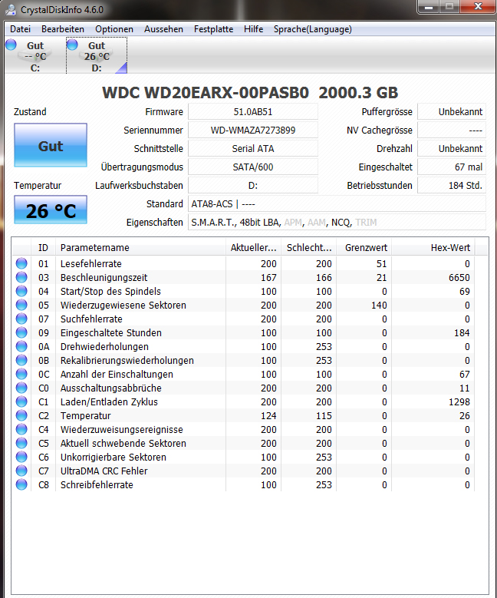Click the Drehzahl field showing Unbekannt
Image resolution: width=497 pixels, height=598 pixels.
click(x=452, y=148)
